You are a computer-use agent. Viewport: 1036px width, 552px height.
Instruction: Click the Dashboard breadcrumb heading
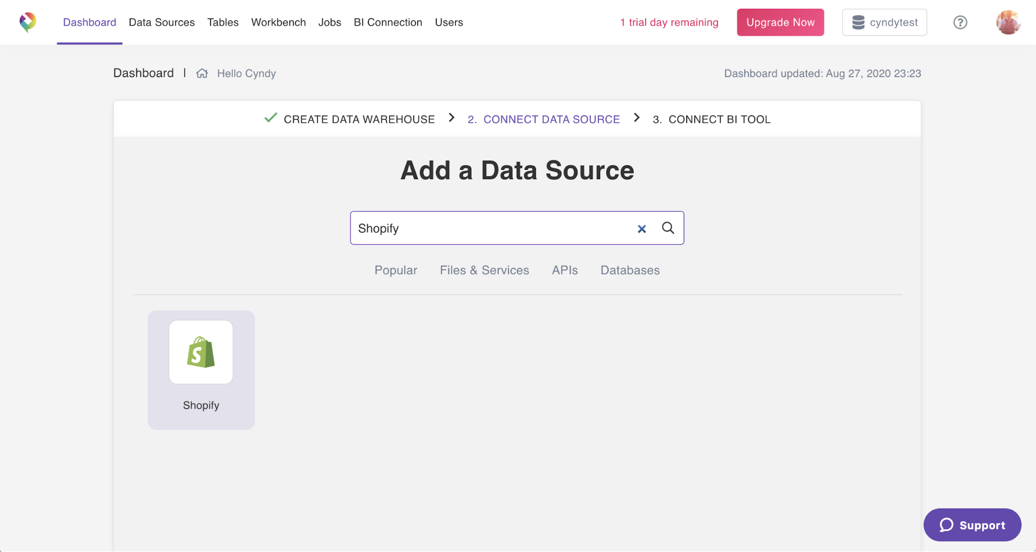coord(144,73)
